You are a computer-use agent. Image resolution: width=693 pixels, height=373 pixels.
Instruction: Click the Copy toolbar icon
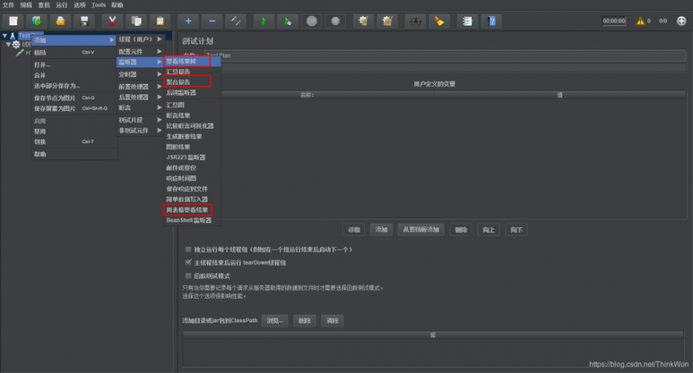[x=136, y=21]
